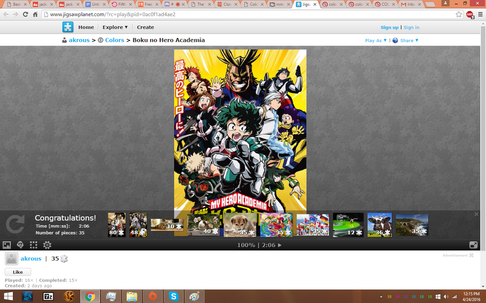Click the globe icon beside Share
486x303 pixels.
[395, 41]
